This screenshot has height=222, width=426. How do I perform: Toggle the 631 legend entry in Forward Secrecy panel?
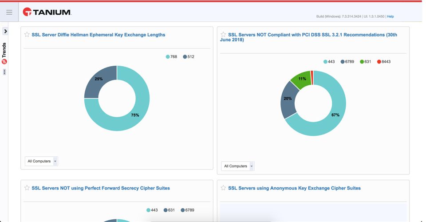click(x=169, y=210)
